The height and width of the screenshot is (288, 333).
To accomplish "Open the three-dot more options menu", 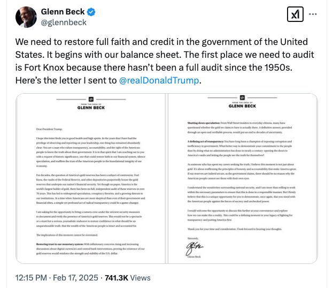I will (316, 14).
